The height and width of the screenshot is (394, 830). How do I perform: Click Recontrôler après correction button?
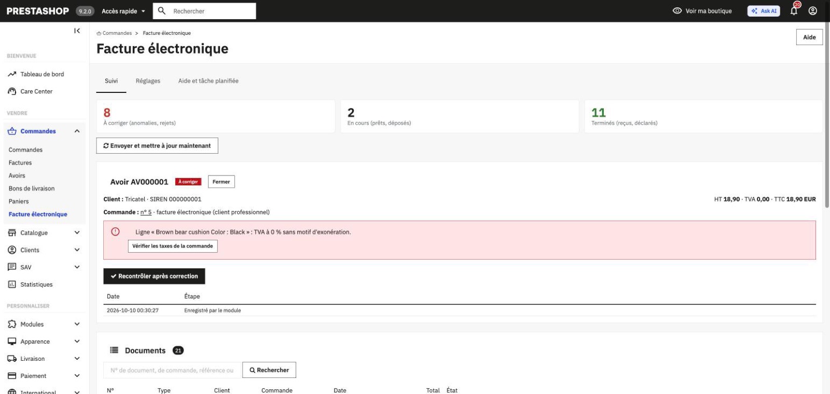[x=154, y=276]
